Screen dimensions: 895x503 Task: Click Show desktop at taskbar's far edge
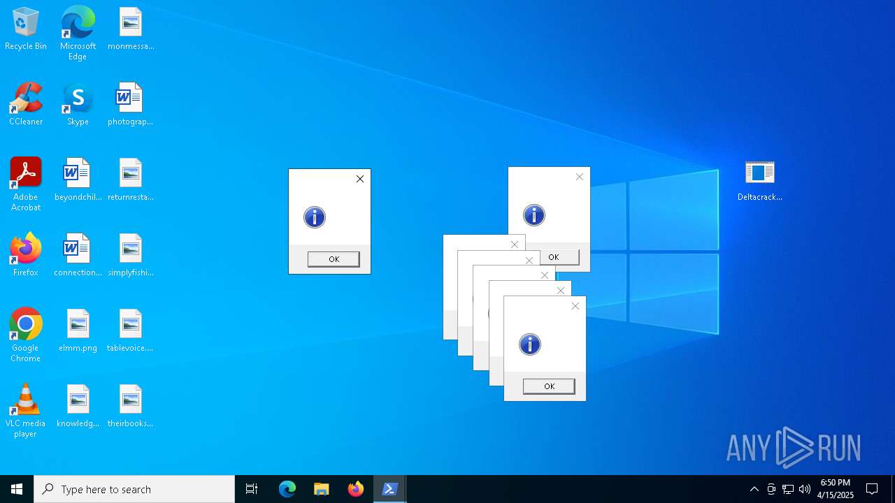tap(893, 489)
